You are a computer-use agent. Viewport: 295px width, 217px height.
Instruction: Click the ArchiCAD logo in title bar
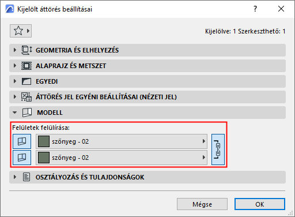tap(10, 9)
